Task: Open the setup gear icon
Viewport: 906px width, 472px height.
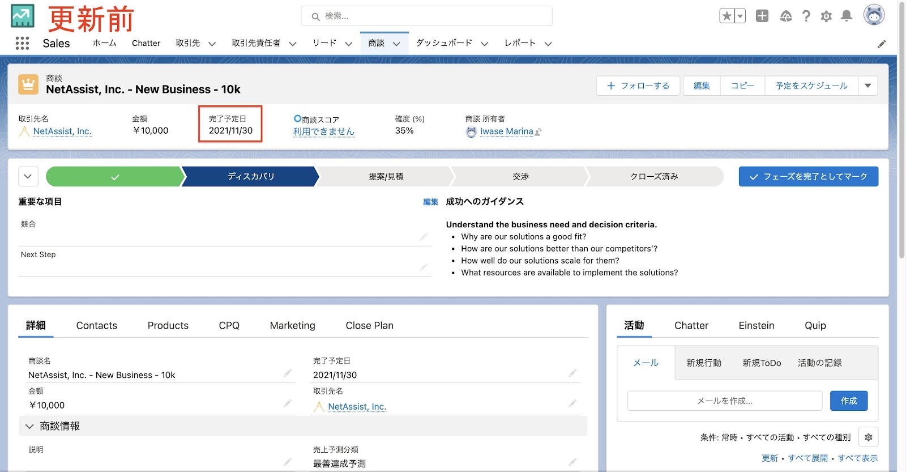Action: [826, 16]
